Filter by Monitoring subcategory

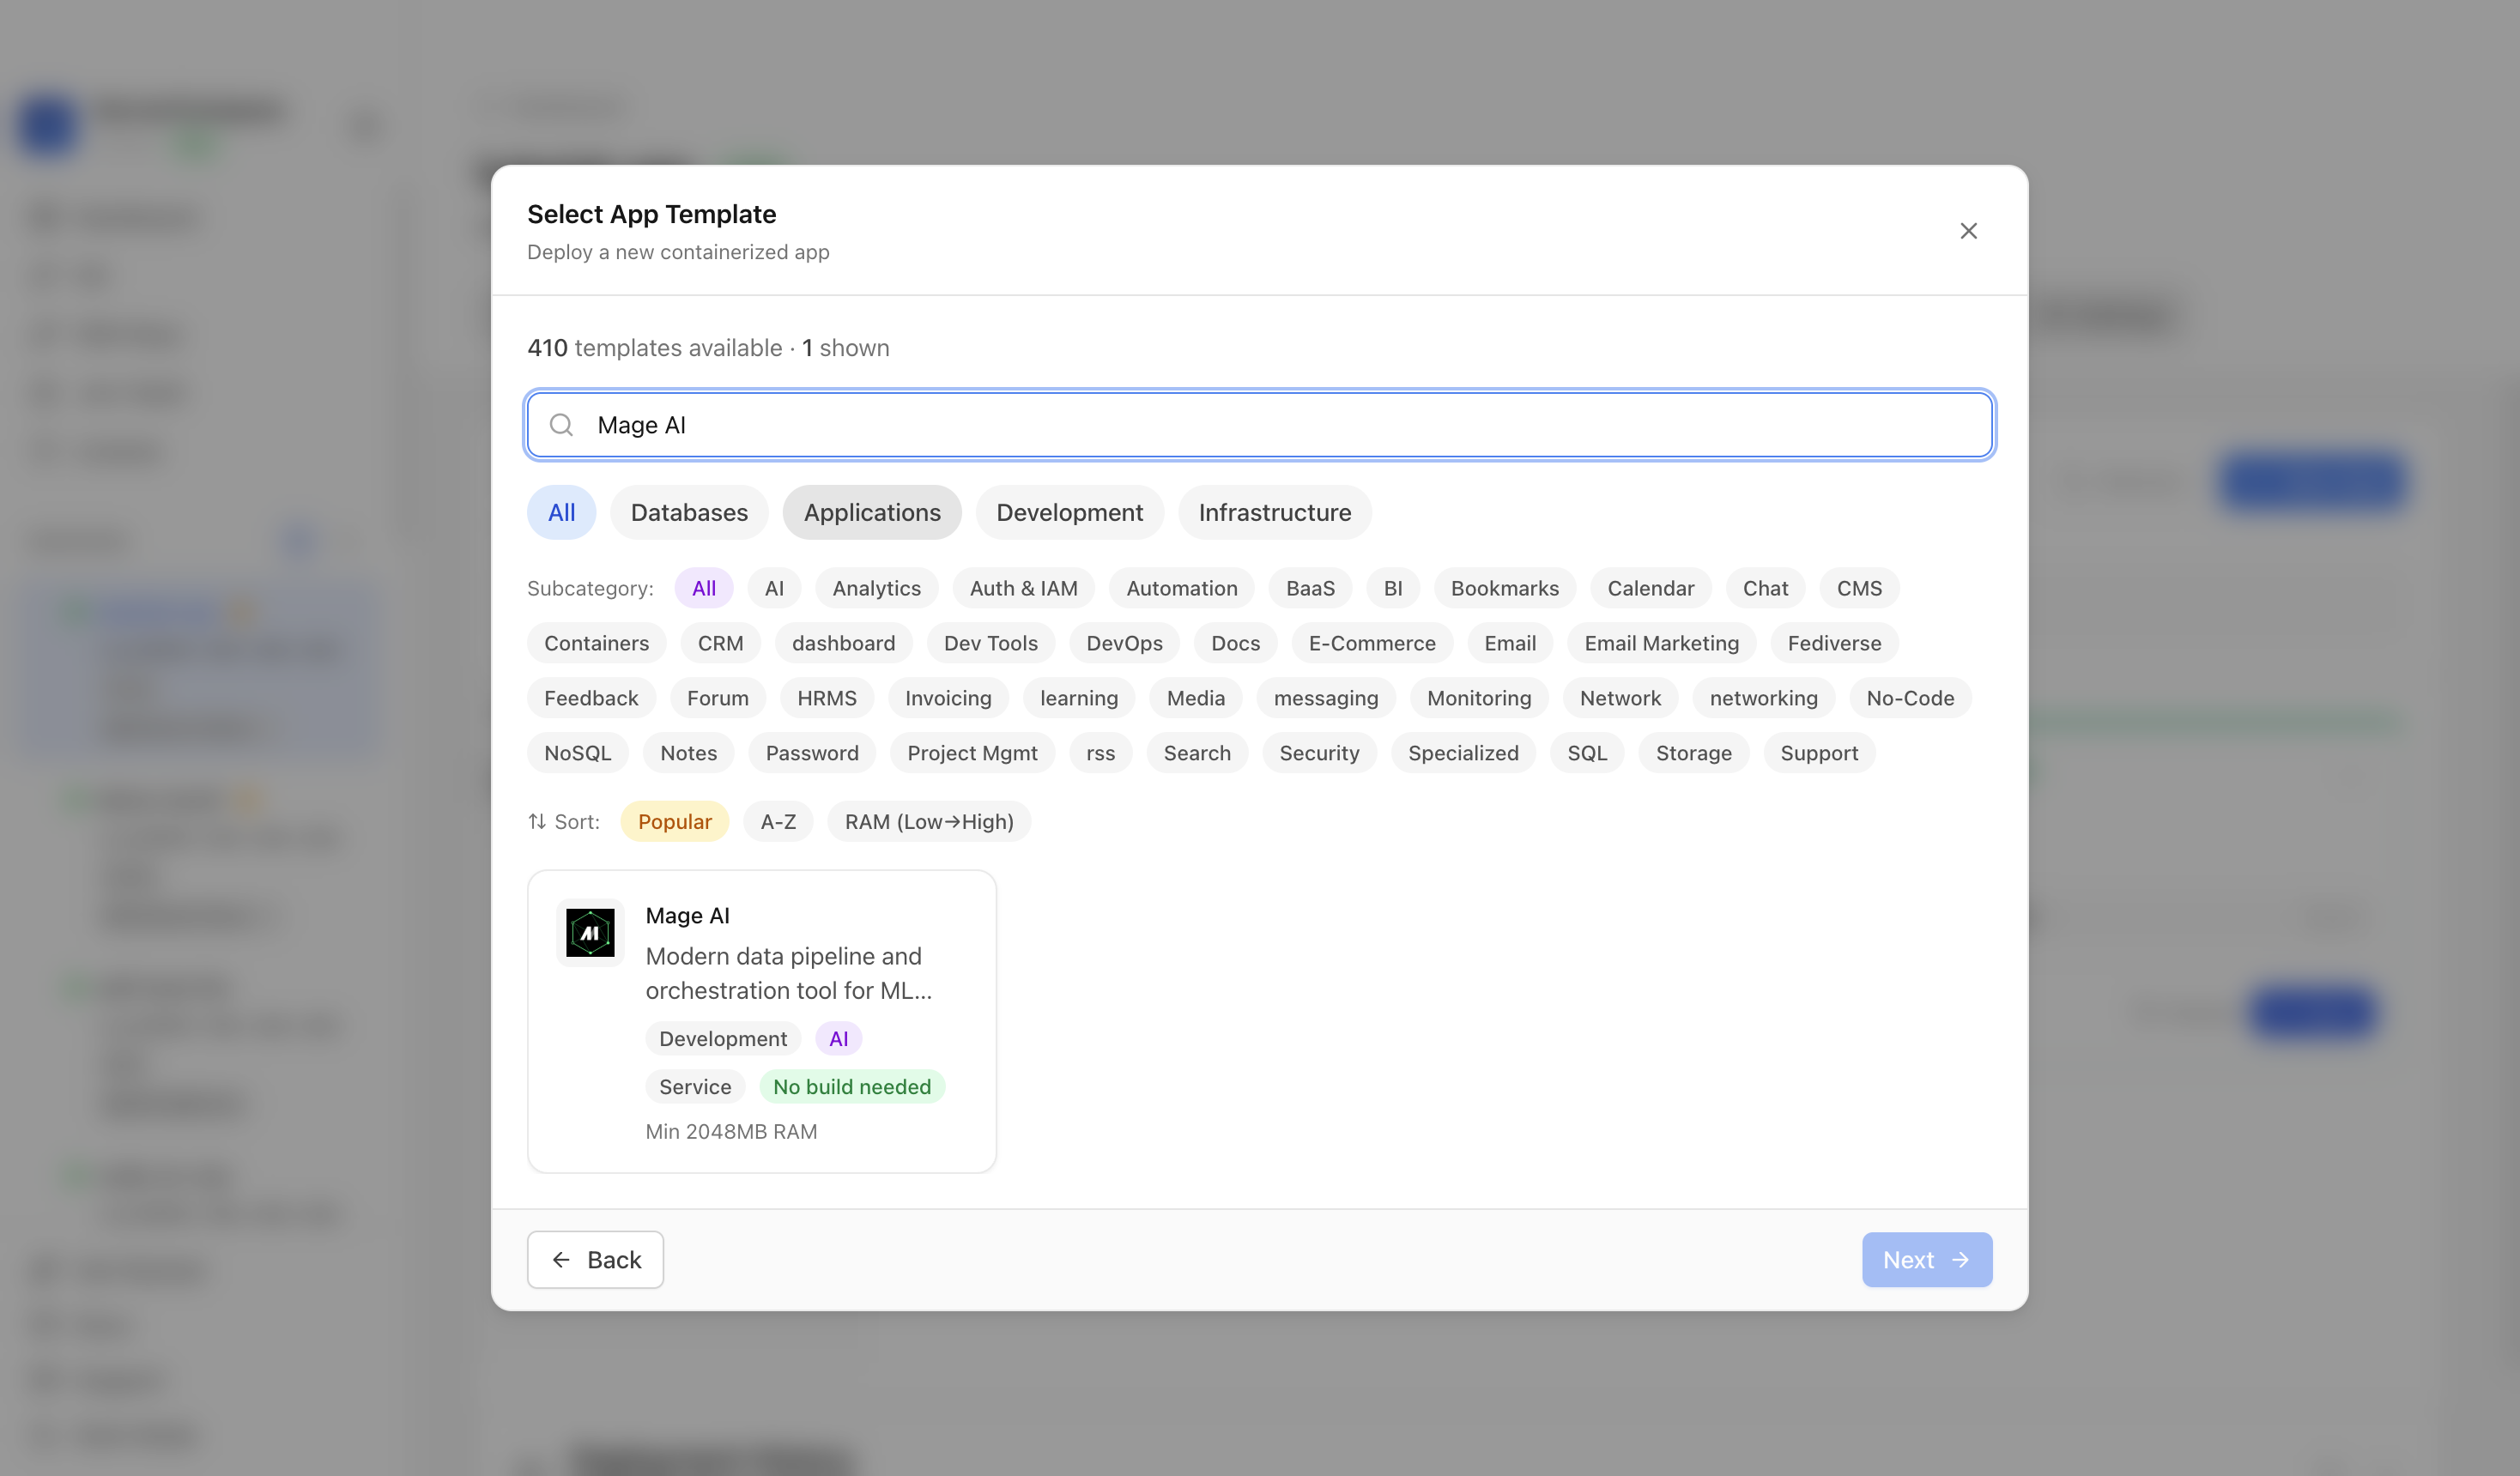pyautogui.click(x=1479, y=698)
